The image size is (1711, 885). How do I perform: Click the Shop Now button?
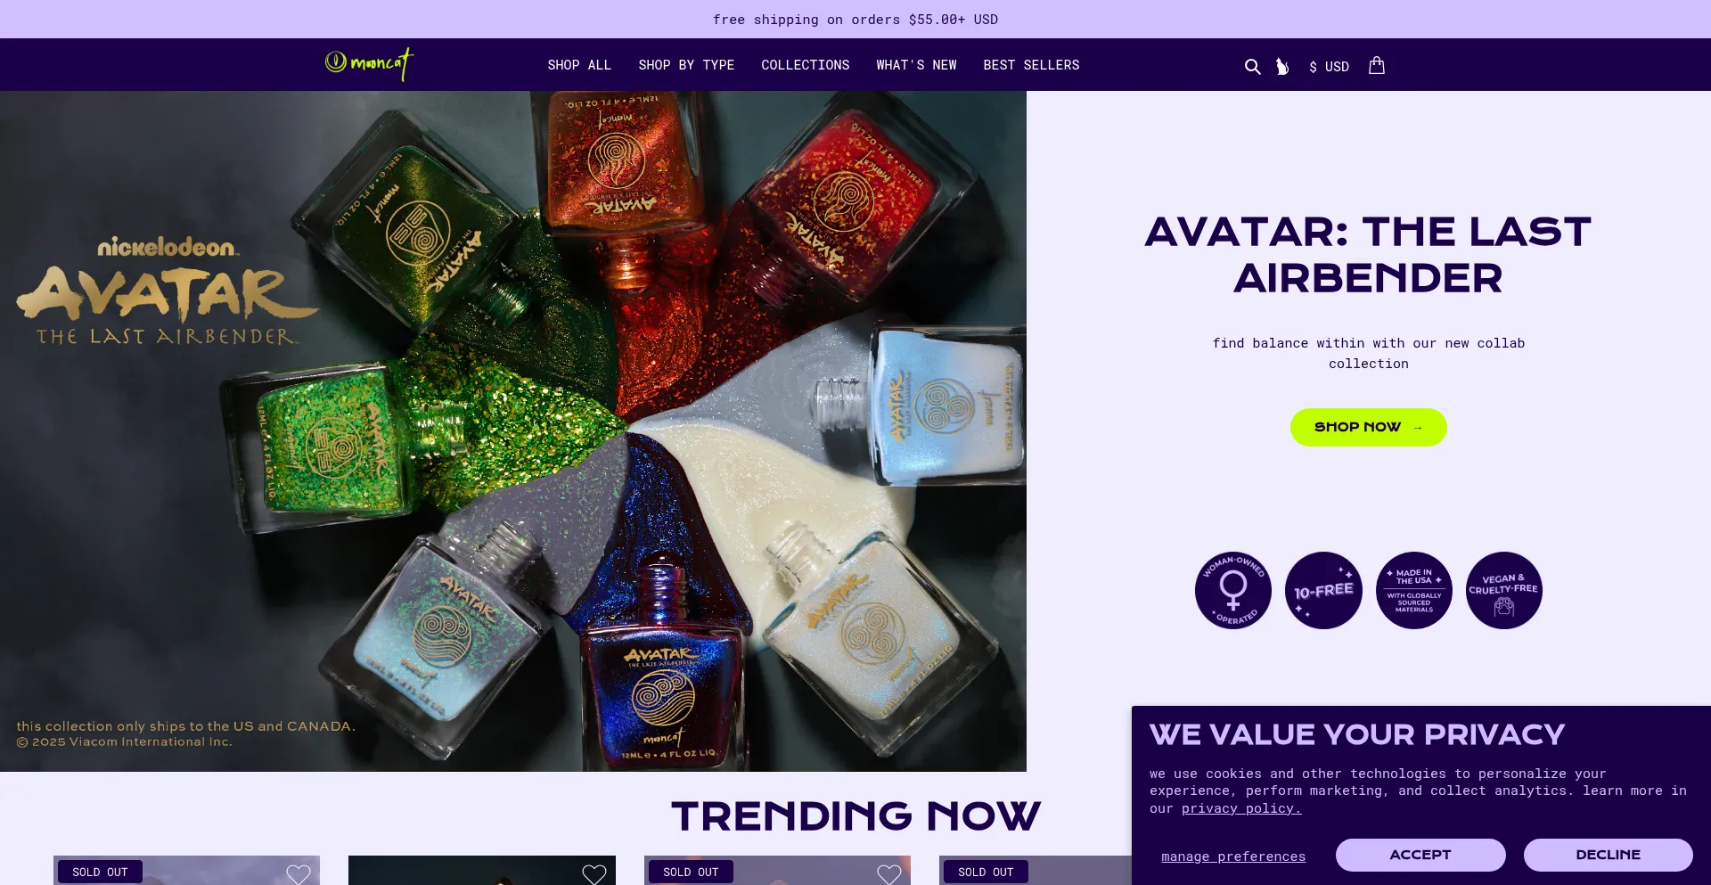[x=1369, y=427]
